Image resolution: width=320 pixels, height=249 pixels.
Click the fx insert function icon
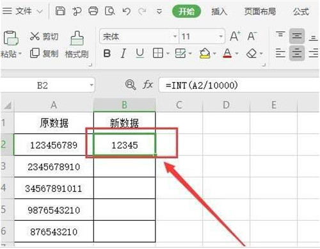coord(148,84)
